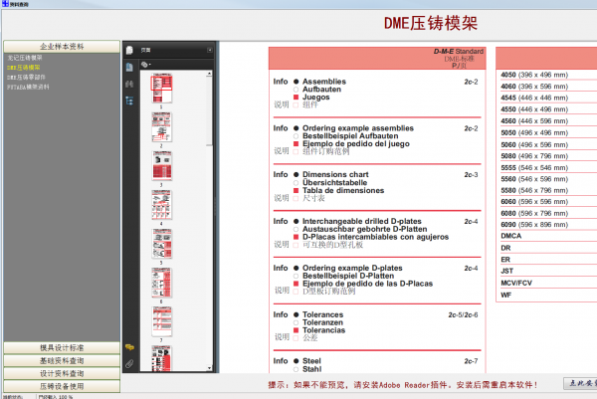
Task: Select 龙记压铸模架 in the sidebar list
Action: click(25, 58)
